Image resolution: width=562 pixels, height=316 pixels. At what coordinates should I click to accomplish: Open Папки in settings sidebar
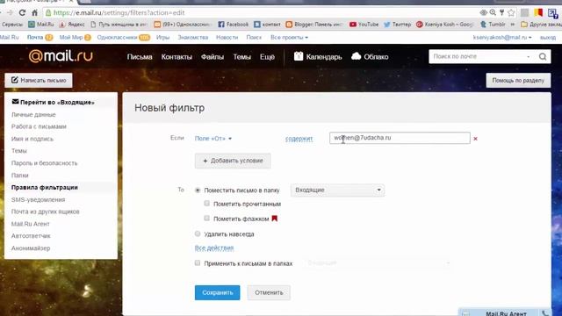tap(19, 176)
